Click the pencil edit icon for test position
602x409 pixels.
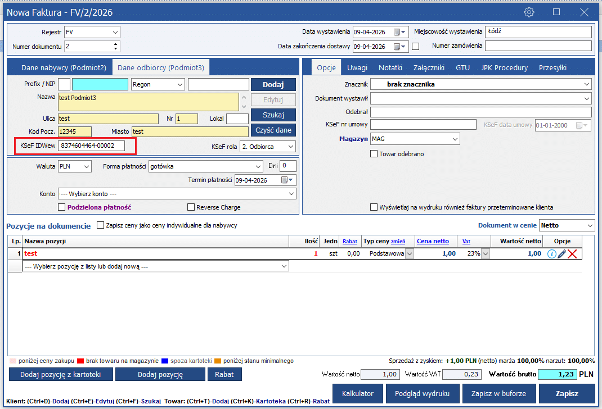click(561, 254)
